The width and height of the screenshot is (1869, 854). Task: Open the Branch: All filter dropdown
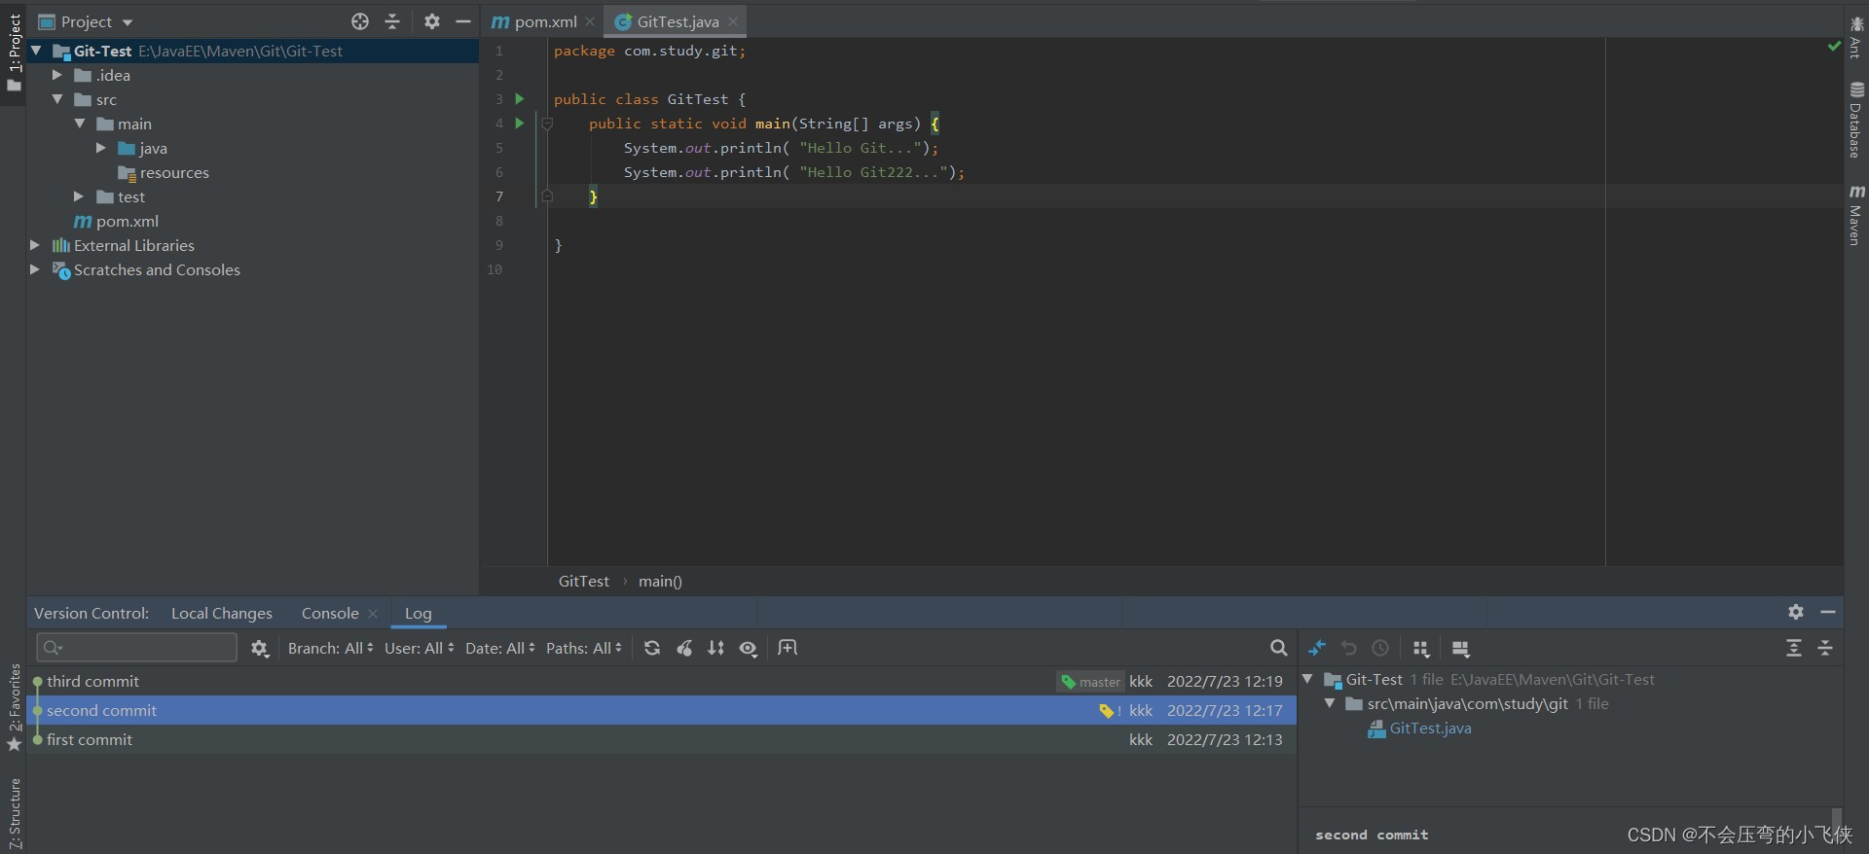331,648
